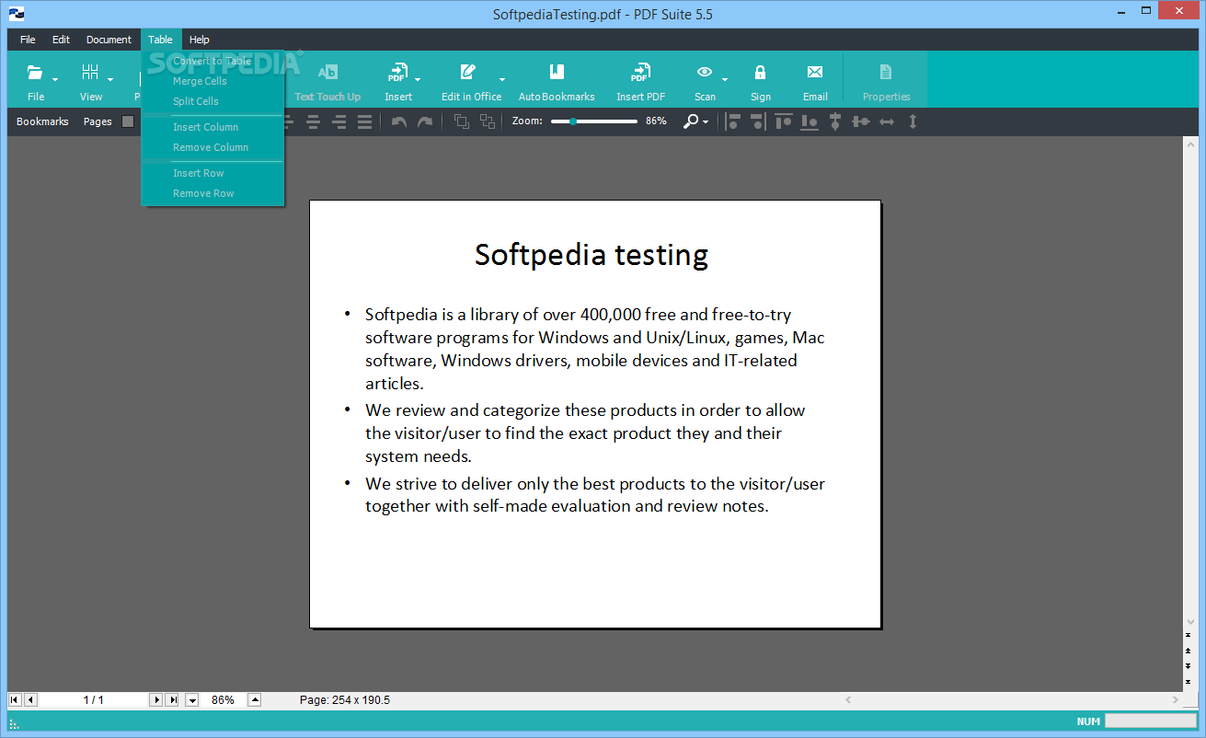Click the Insert PDF toolbar button
Image resolution: width=1206 pixels, height=738 pixels.
tap(640, 80)
